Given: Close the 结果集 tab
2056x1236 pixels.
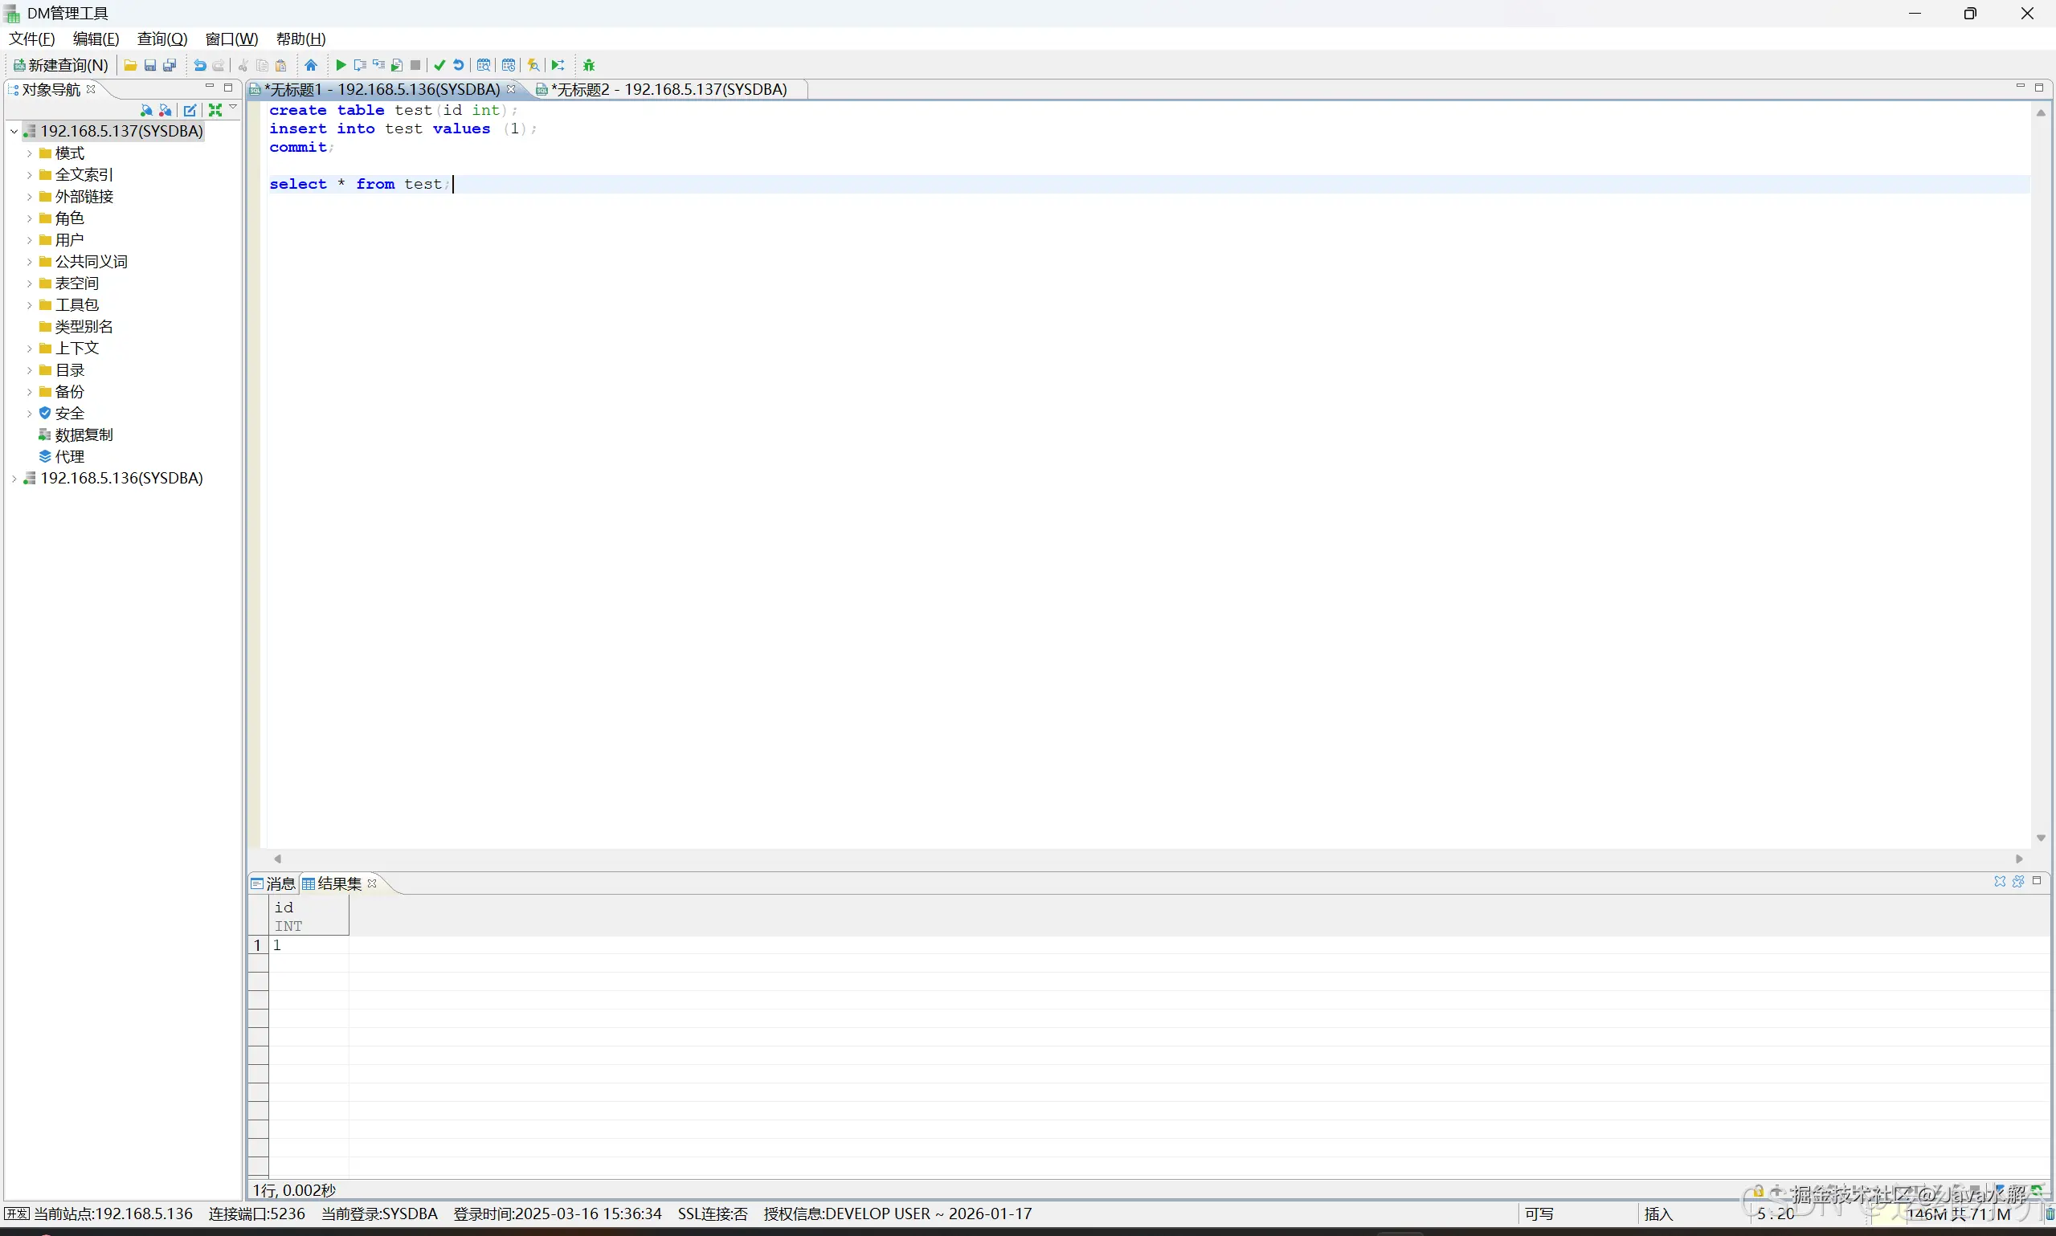Looking at the screenshot, I should tap(372, 883).
